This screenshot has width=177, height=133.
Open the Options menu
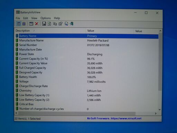pyautogui.click(x=46, y=18)
